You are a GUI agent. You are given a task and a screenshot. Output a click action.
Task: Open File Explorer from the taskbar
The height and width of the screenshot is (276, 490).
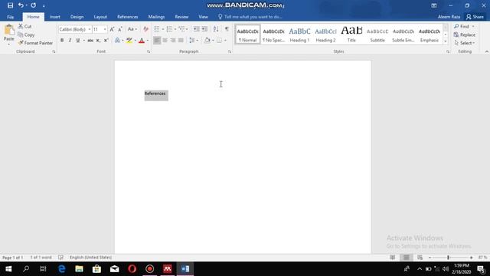(x=79, y=269)
